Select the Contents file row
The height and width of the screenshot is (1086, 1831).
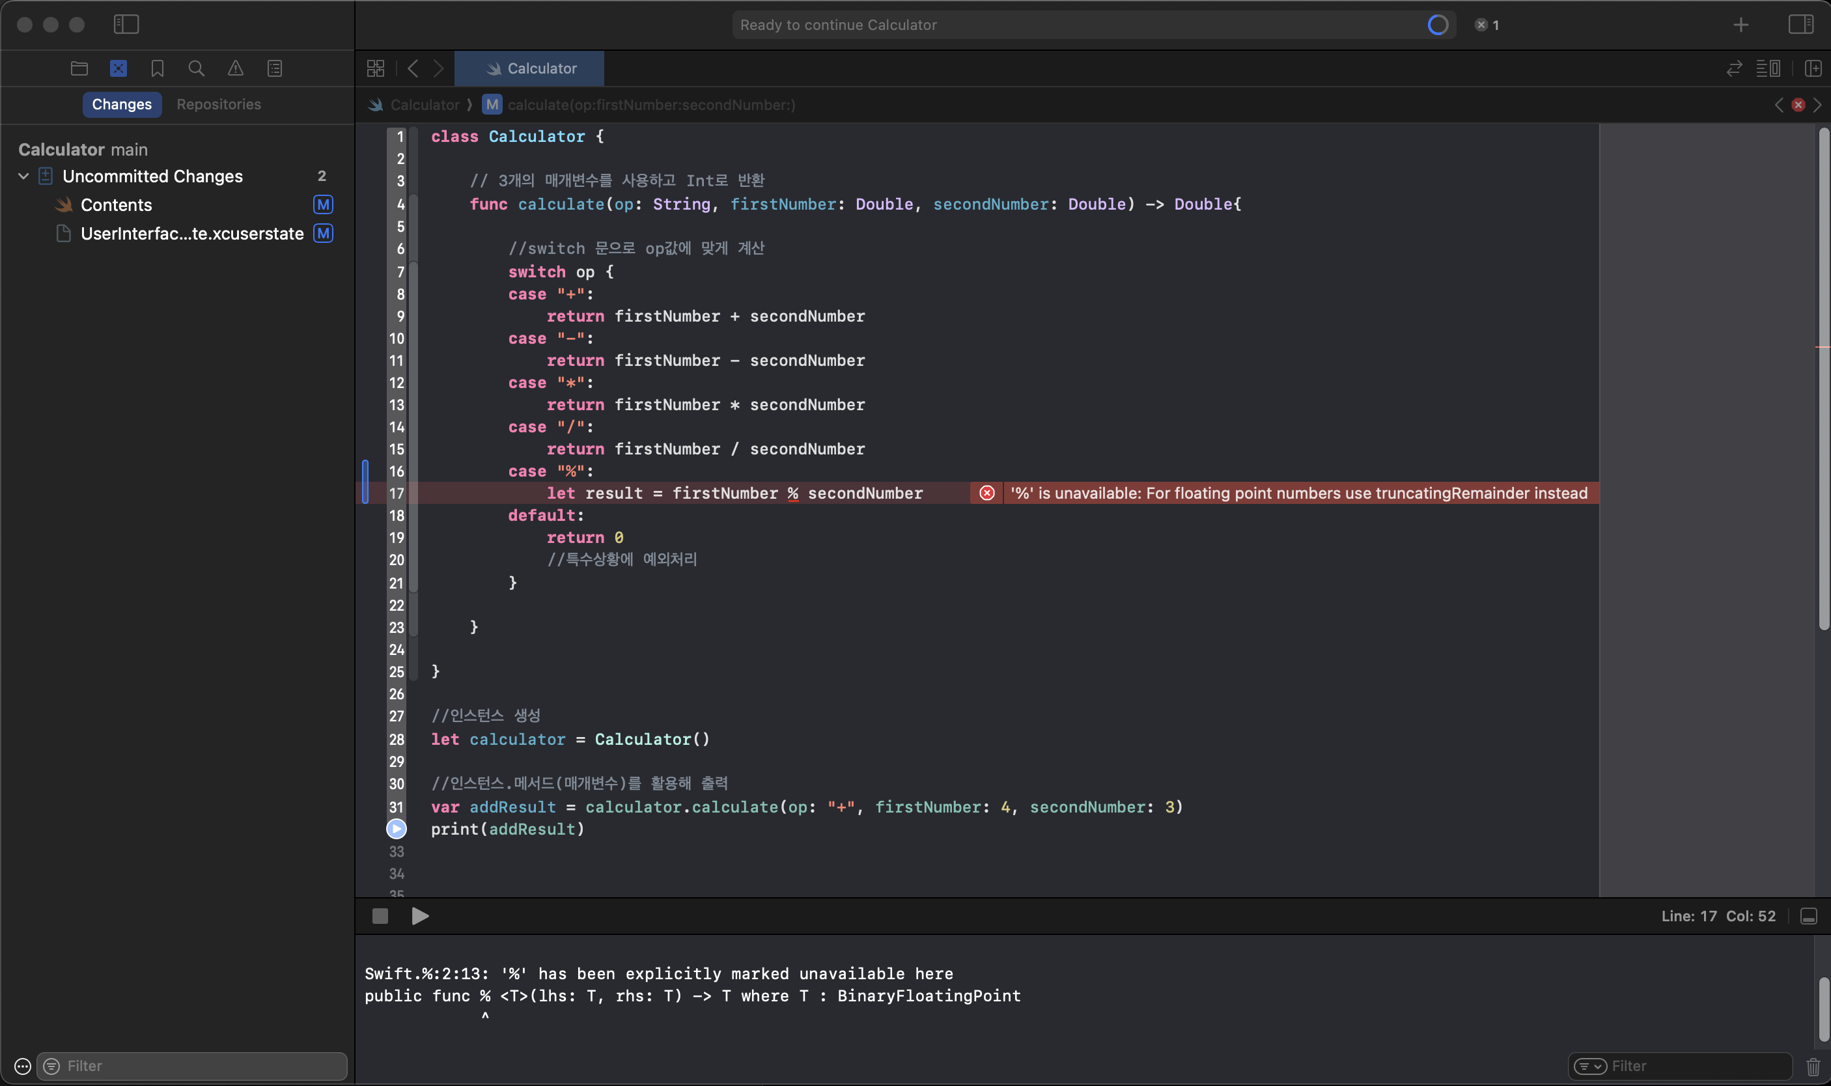tap(177, 204)
